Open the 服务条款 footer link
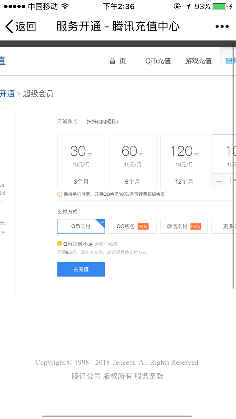The width and height of the screenshot is (236, 419). (x=149, y=376)
